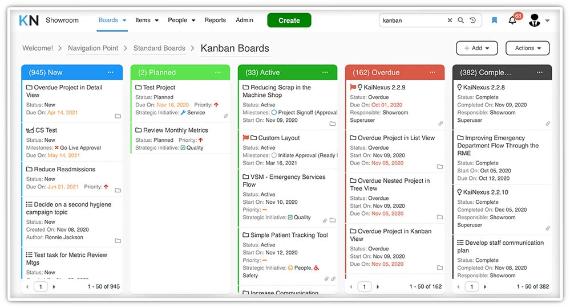
Task: Open the New column's three-dot menu
Action: [111, 72]
